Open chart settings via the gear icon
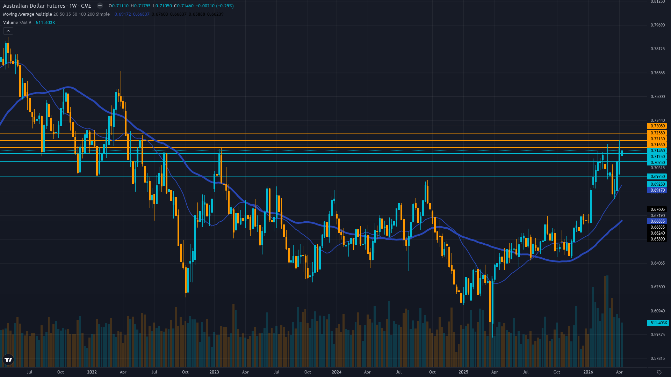671x377 pixels. point(659,372)
